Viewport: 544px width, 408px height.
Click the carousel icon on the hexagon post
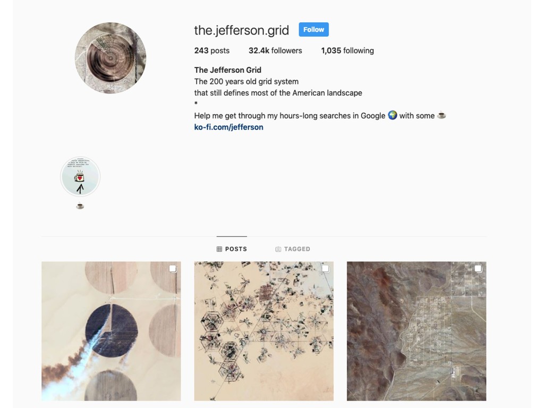click(326, 269)
